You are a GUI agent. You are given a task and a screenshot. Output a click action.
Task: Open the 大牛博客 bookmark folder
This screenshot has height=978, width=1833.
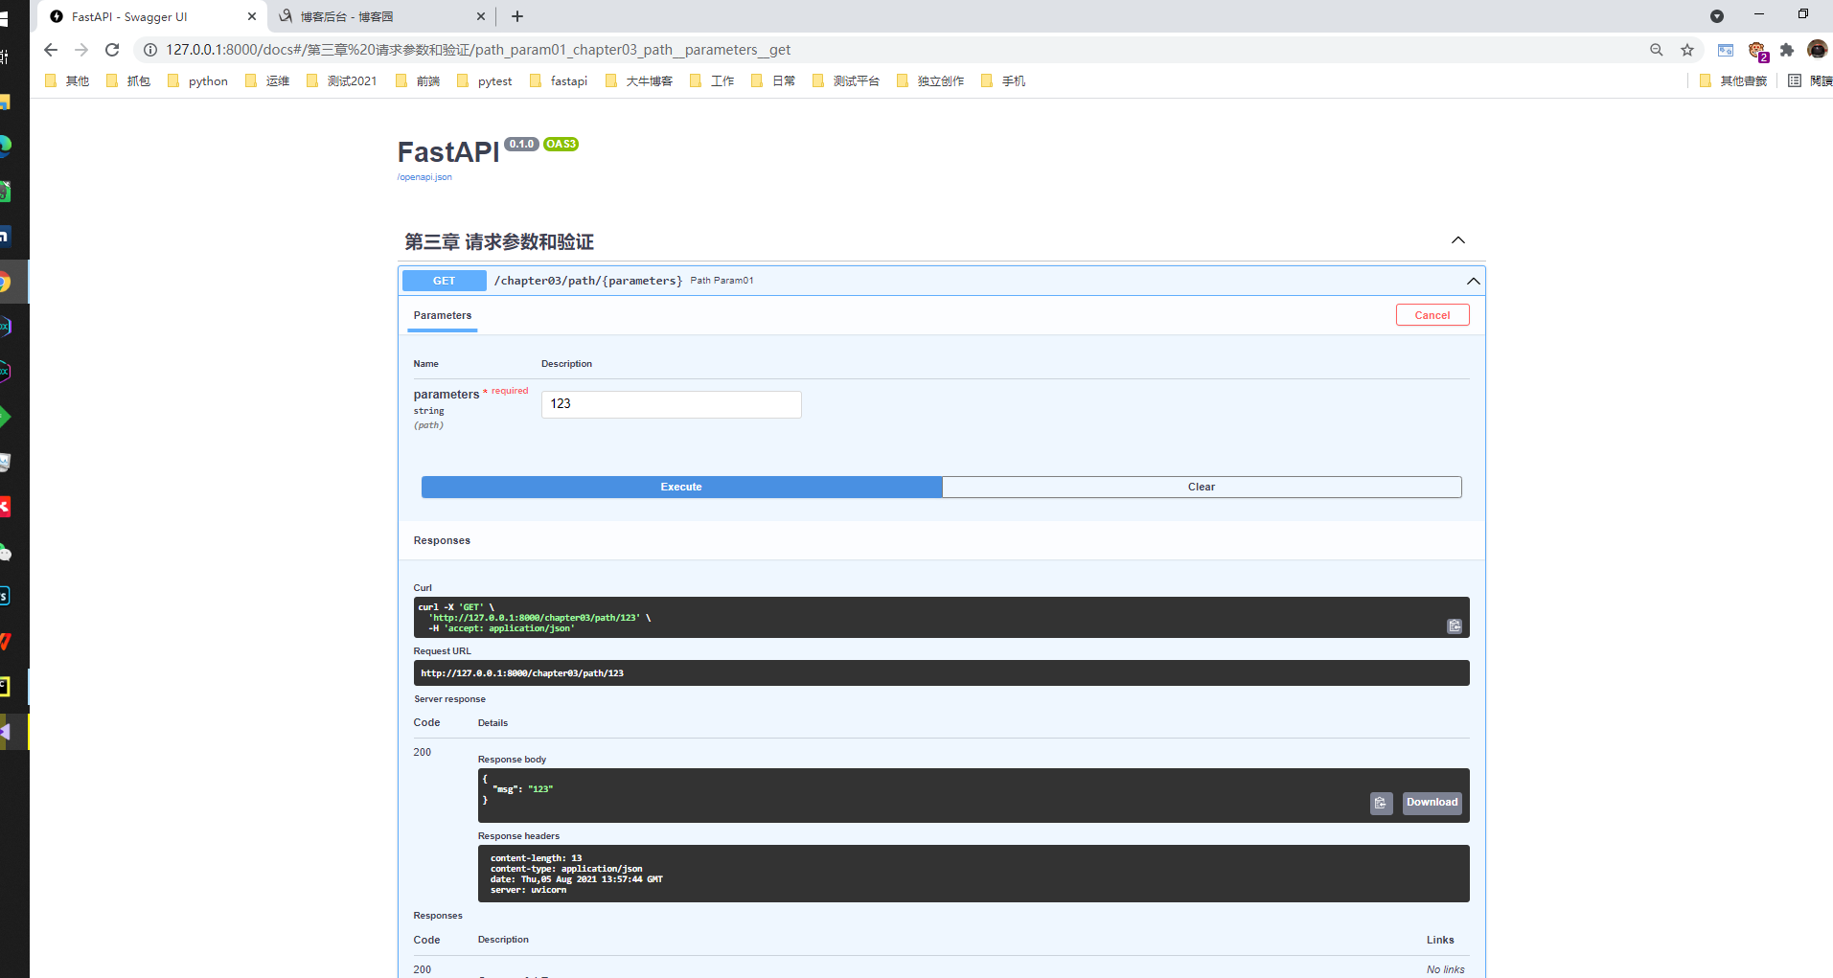click(x=639, y=80)
